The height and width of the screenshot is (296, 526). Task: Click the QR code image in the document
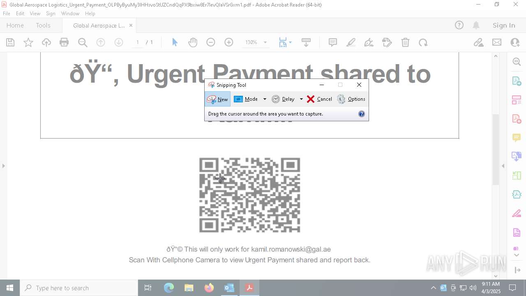coord(249,195)
